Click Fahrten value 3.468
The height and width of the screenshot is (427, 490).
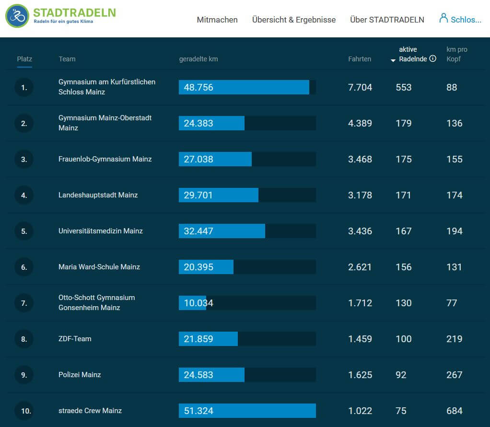[360, 159]
